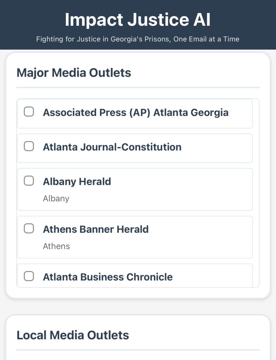Click the divider line under Local Media Outlets
This screenshot has width=276, height=360.
pos(138,350)
